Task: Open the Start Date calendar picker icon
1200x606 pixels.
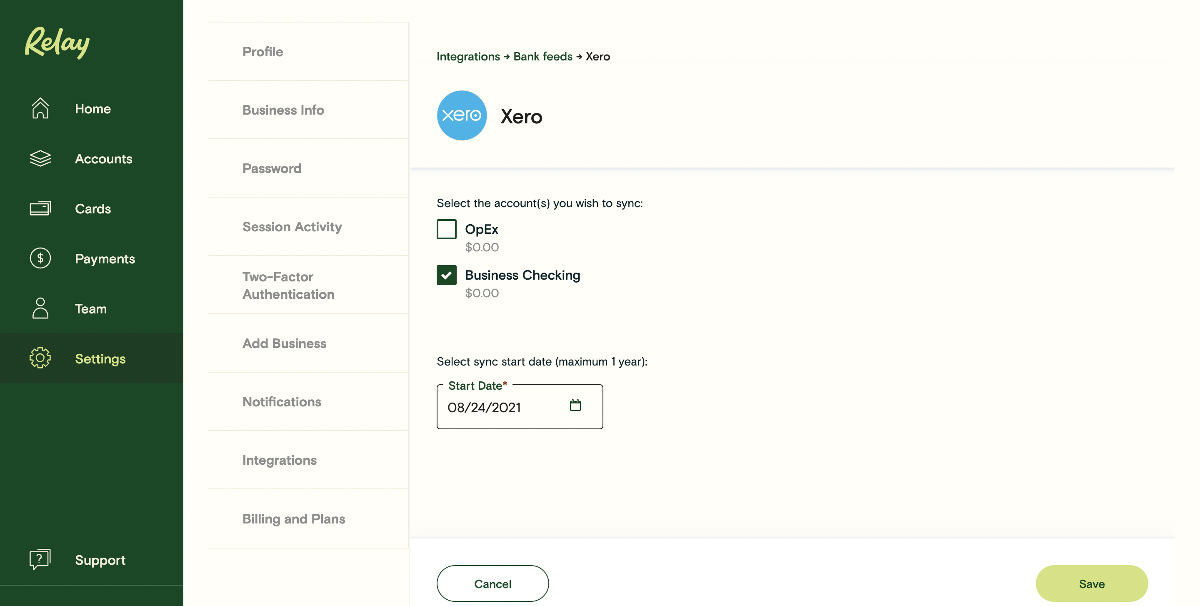Action: point(575,405)
